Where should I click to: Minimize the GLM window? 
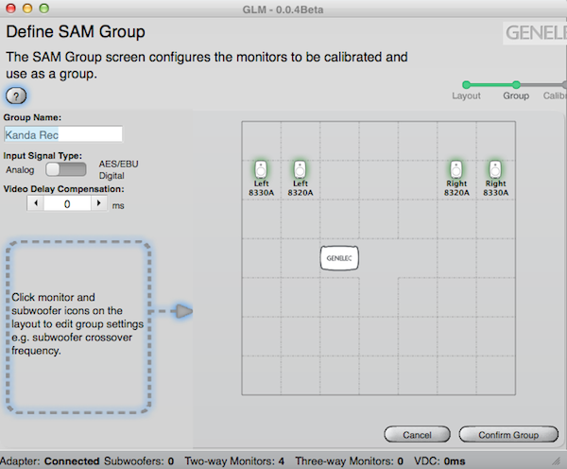pyautogui.click(x=27, y=9)
